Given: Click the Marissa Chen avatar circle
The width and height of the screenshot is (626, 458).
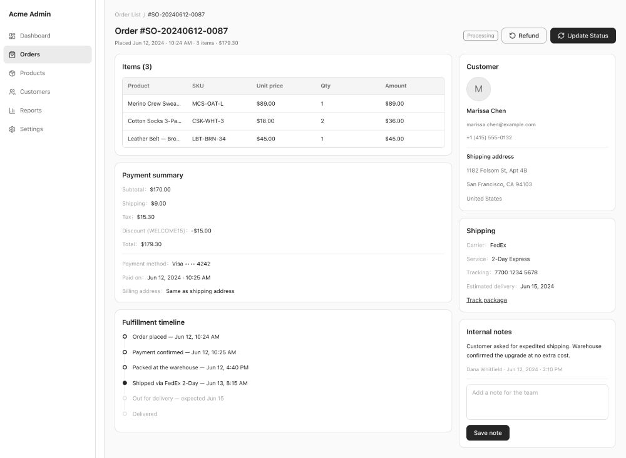Looking at the screenshot, I should tap(478, 89).
